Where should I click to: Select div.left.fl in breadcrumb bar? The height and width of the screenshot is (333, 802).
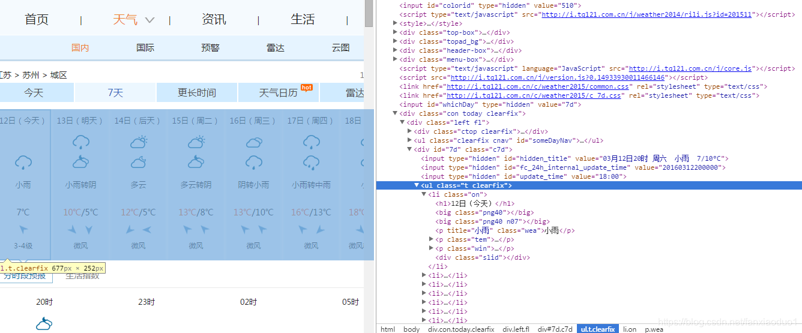coord(516,329)
